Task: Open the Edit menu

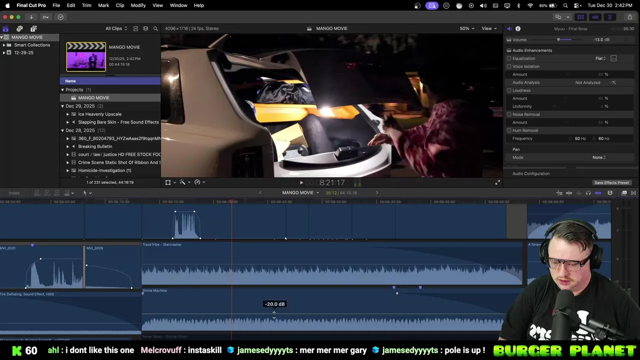Action: pos(71,5)
